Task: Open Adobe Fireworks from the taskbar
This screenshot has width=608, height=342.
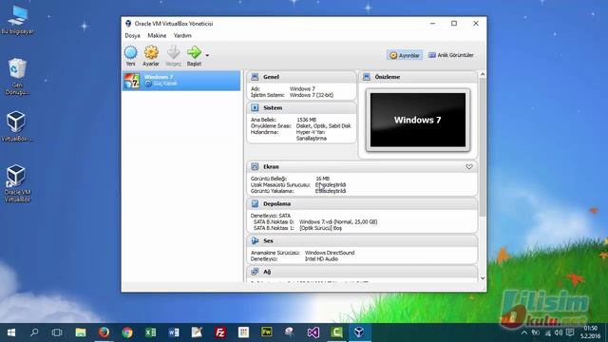Action: 267,332
